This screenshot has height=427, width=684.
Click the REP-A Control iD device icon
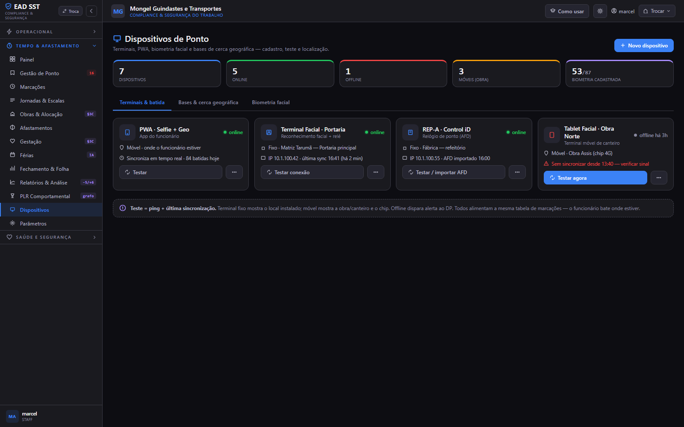click(410, 132)
